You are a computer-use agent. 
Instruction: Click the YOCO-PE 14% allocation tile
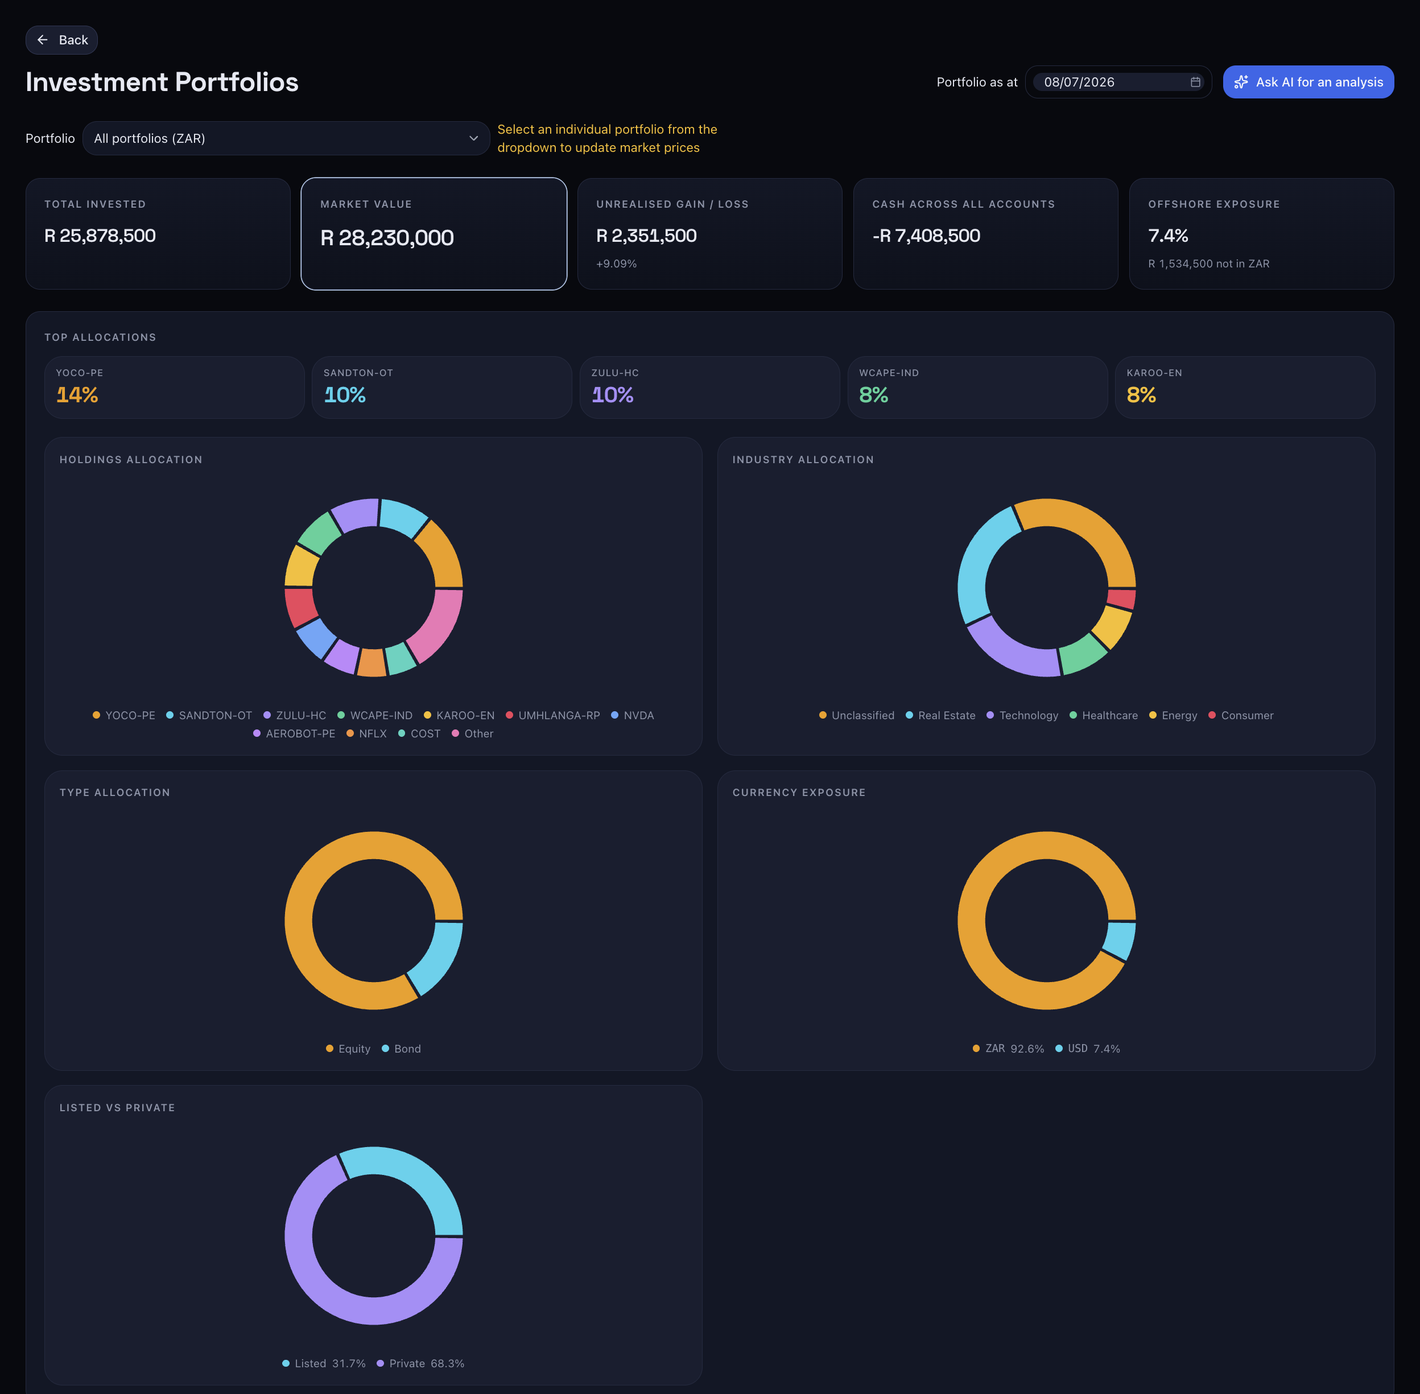pos(174,387)
